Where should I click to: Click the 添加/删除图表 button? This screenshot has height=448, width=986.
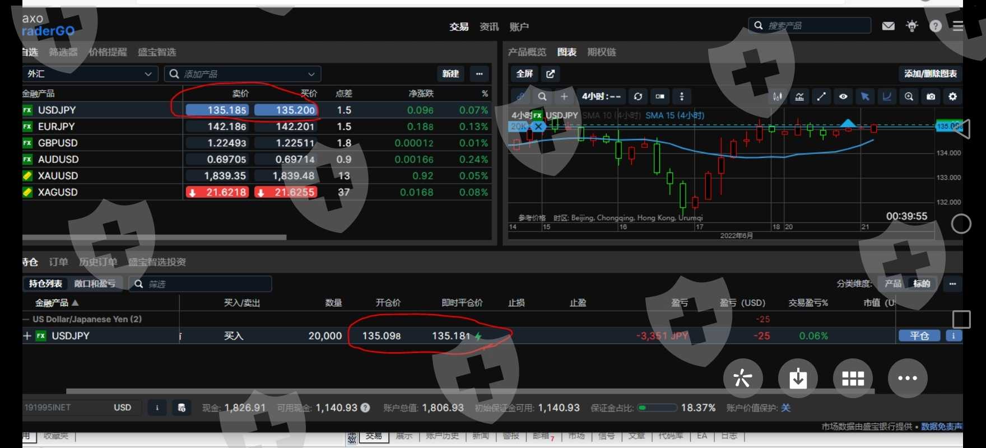931,74
